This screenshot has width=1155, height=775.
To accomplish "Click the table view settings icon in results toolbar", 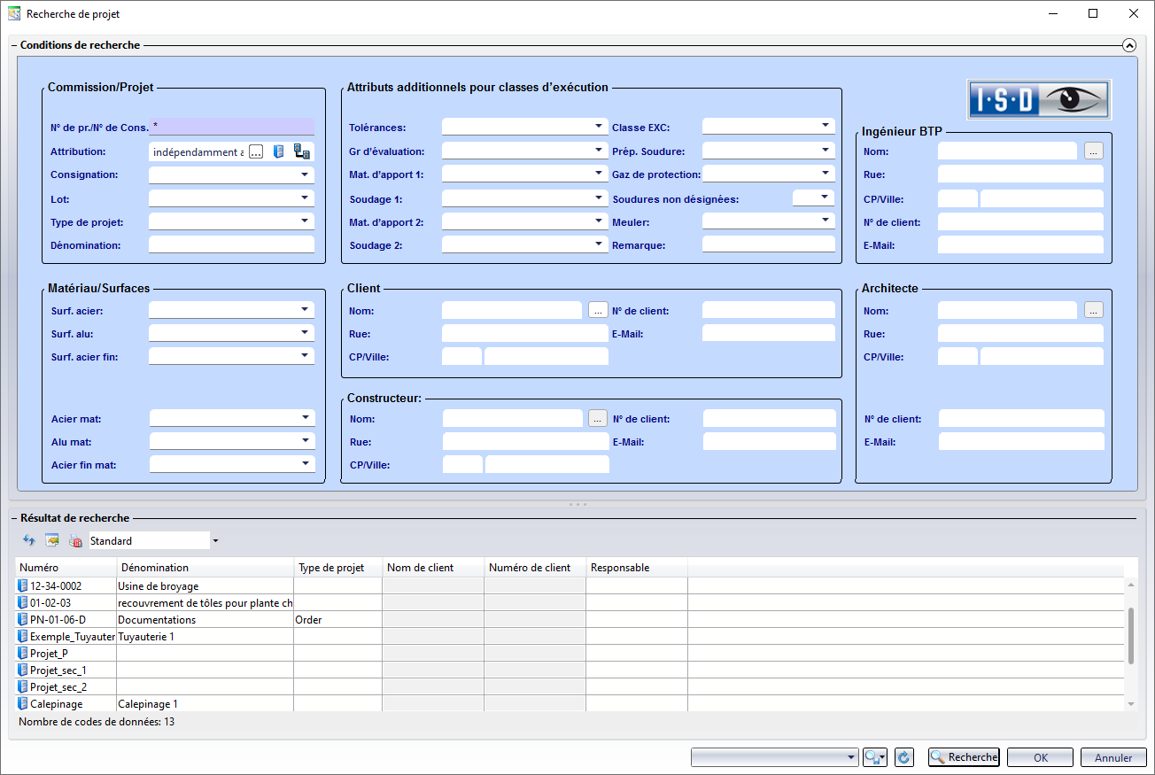I will (x=52, y=540).
